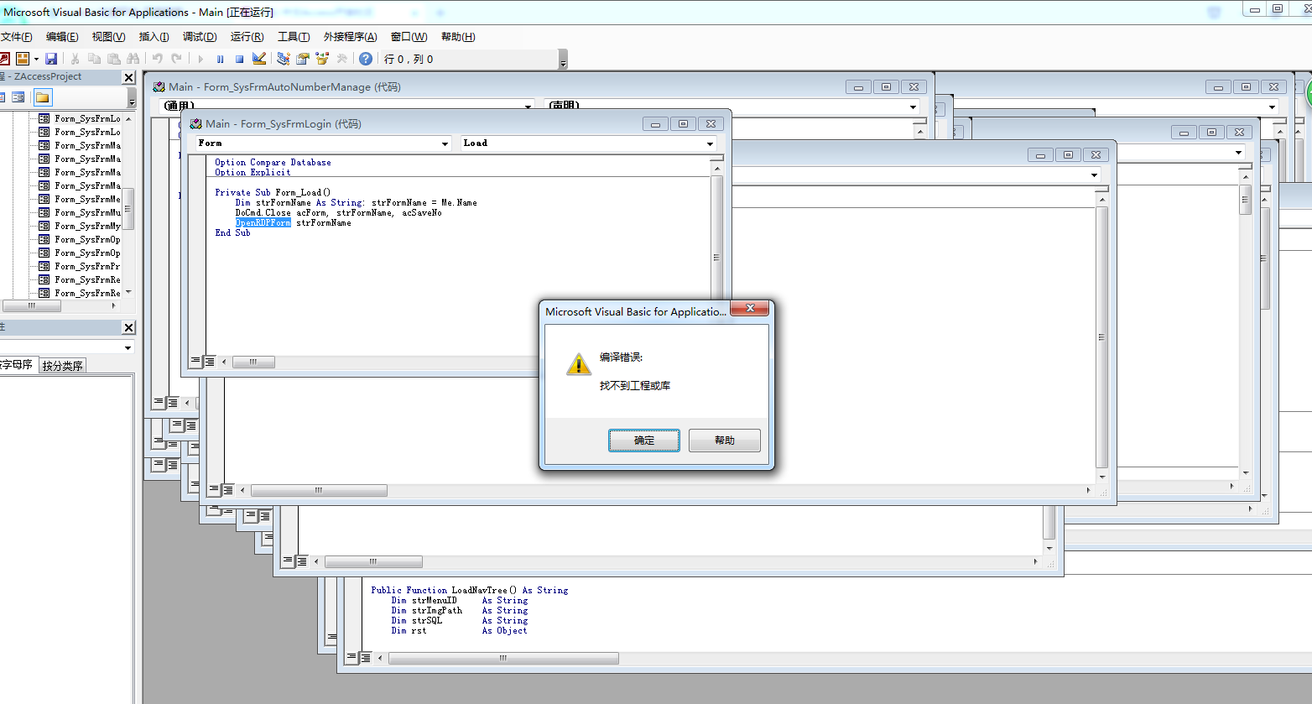This screenshot has height=704, width=1312.
Task: Click the 'Option Explicit' code line
Action: click(253, 173)
